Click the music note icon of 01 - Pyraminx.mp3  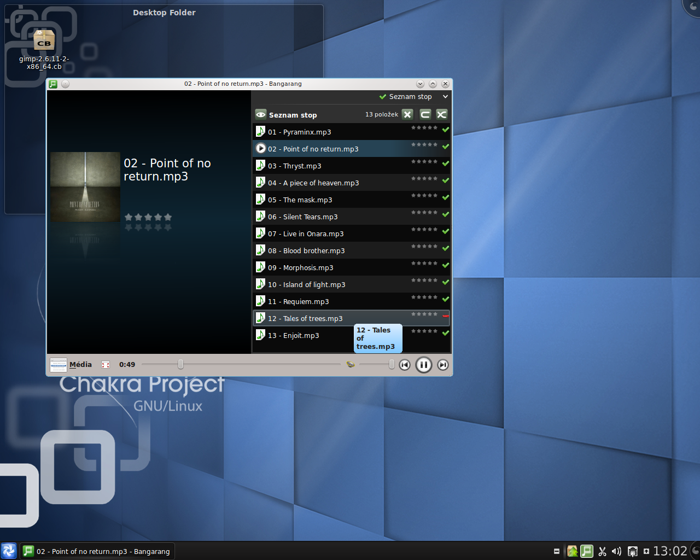(261, 132)
